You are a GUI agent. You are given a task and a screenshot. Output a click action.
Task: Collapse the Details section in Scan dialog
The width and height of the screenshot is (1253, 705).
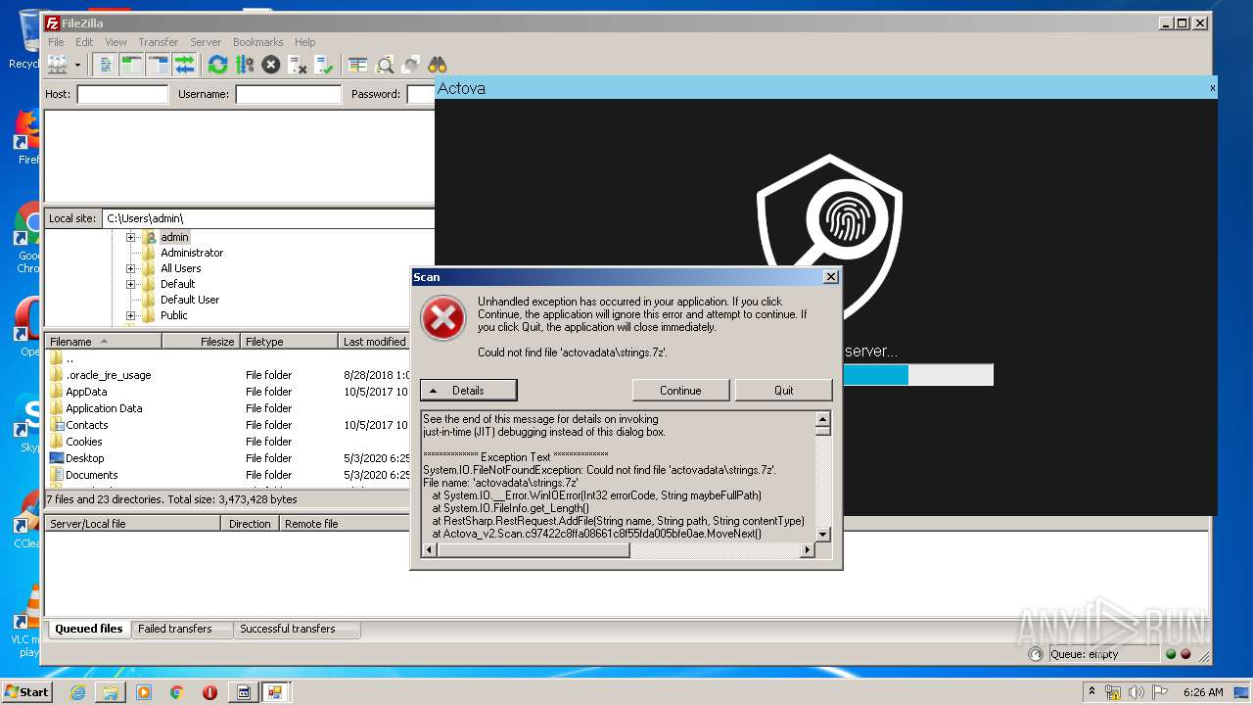468,390
